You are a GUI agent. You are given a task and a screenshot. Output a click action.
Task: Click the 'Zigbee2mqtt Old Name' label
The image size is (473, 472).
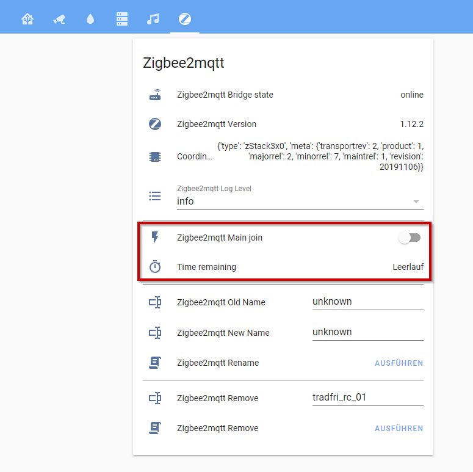[x=221, y=302]
